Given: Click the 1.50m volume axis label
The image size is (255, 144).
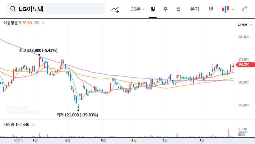Looking at the screenshot, I should (x=242, y=129).
